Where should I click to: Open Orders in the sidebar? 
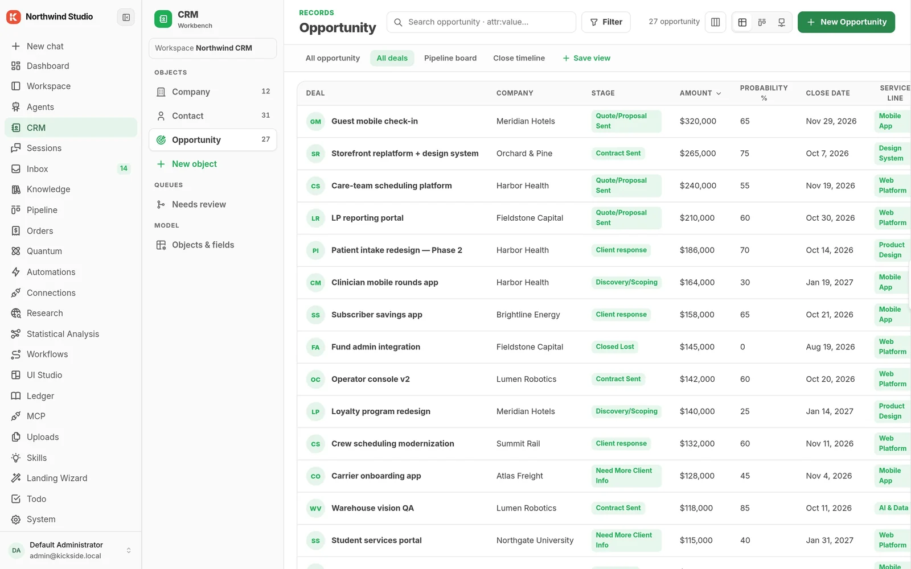pyautogui.click(x=71, y=231)
